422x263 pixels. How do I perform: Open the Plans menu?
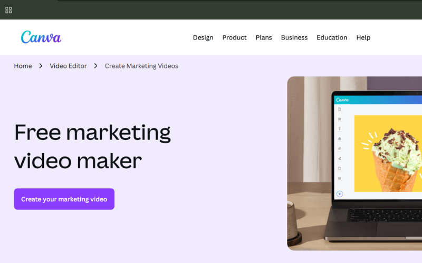pos(263,37)
